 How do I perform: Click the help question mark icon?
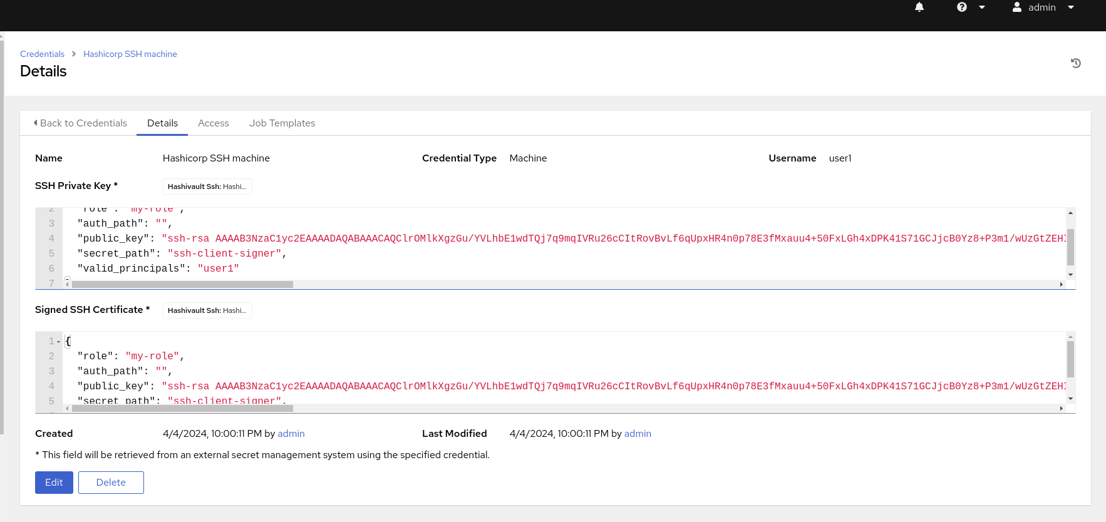[x=962, y=8]
